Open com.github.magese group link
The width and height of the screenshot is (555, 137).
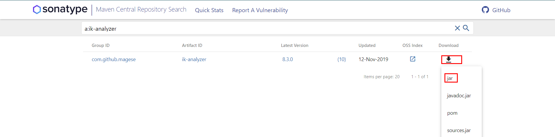(x=114, y=59)
